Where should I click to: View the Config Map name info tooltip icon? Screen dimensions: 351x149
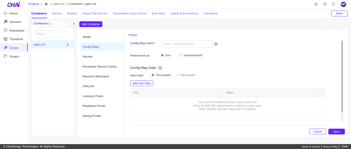(x=216, y=44)
